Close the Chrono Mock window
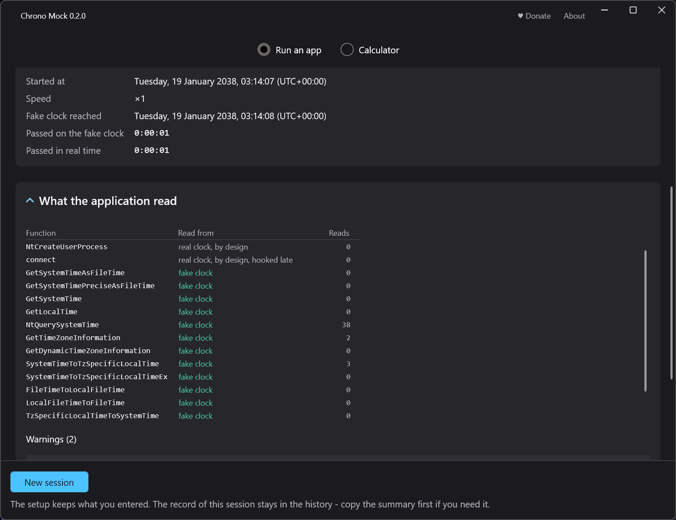The image size is (676, 520). 662,10
